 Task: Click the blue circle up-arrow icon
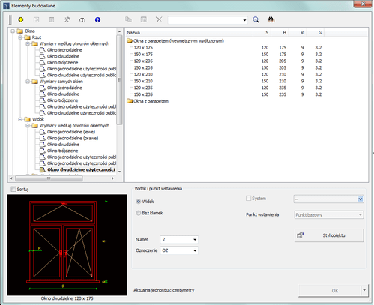97,20
